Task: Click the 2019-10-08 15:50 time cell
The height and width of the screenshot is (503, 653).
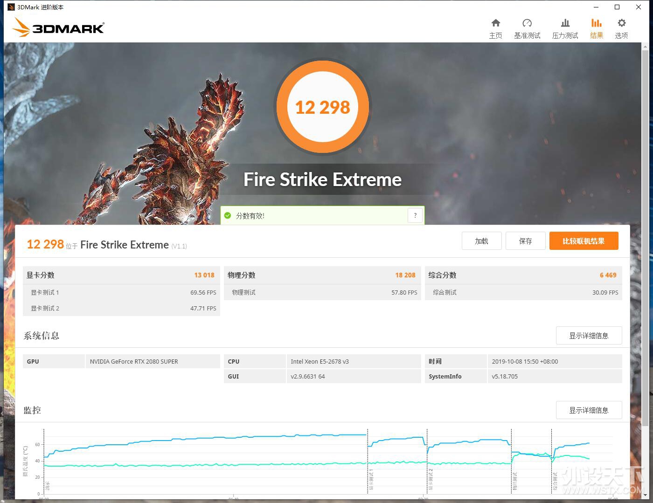Action: [555, 361]
